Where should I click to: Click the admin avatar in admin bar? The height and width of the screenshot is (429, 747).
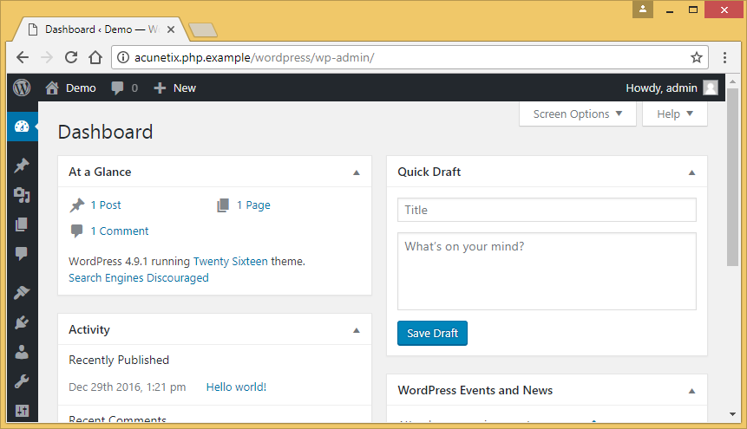click(x=711, y=88)
